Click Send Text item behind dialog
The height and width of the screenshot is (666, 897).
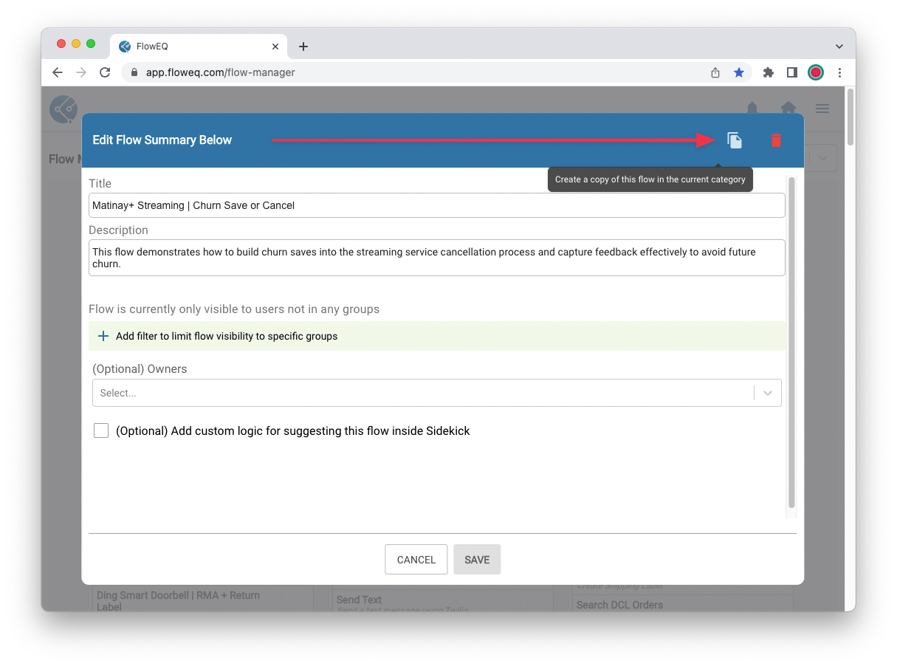(x=359, y=600)
